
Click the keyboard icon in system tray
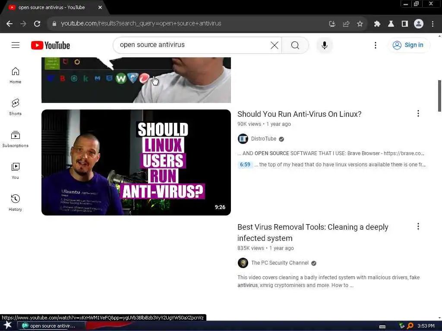(382, 327)
